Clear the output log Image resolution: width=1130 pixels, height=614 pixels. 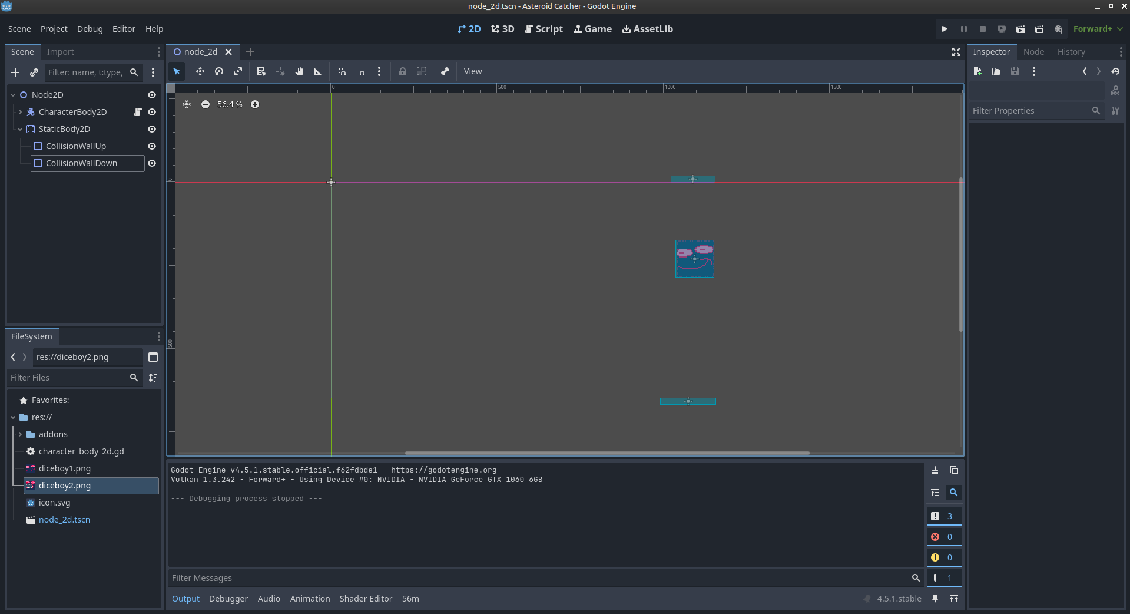(x=935, y=470)
